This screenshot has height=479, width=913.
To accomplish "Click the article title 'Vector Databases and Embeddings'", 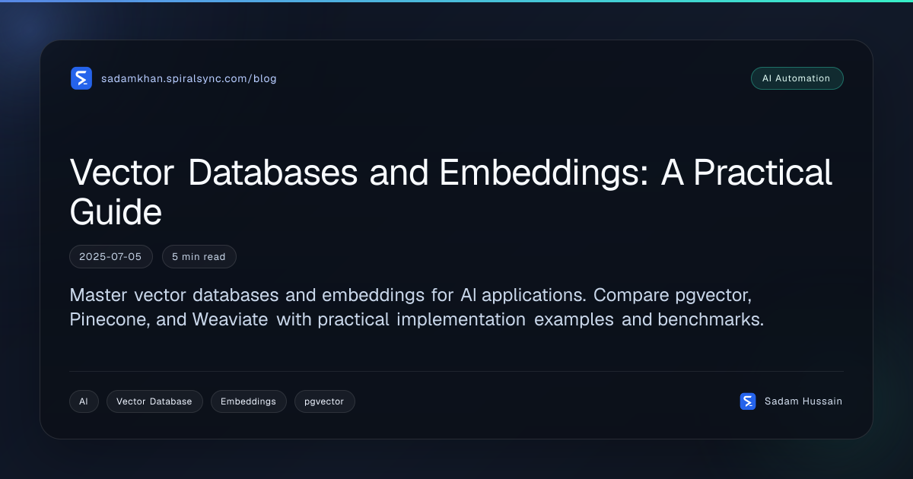I will 451,192.
